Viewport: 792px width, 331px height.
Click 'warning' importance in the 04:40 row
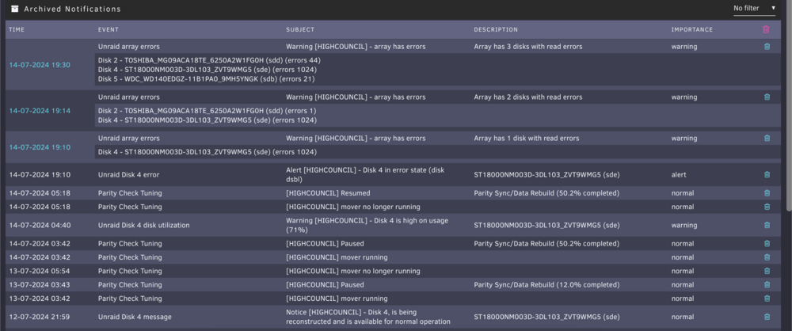684,226
